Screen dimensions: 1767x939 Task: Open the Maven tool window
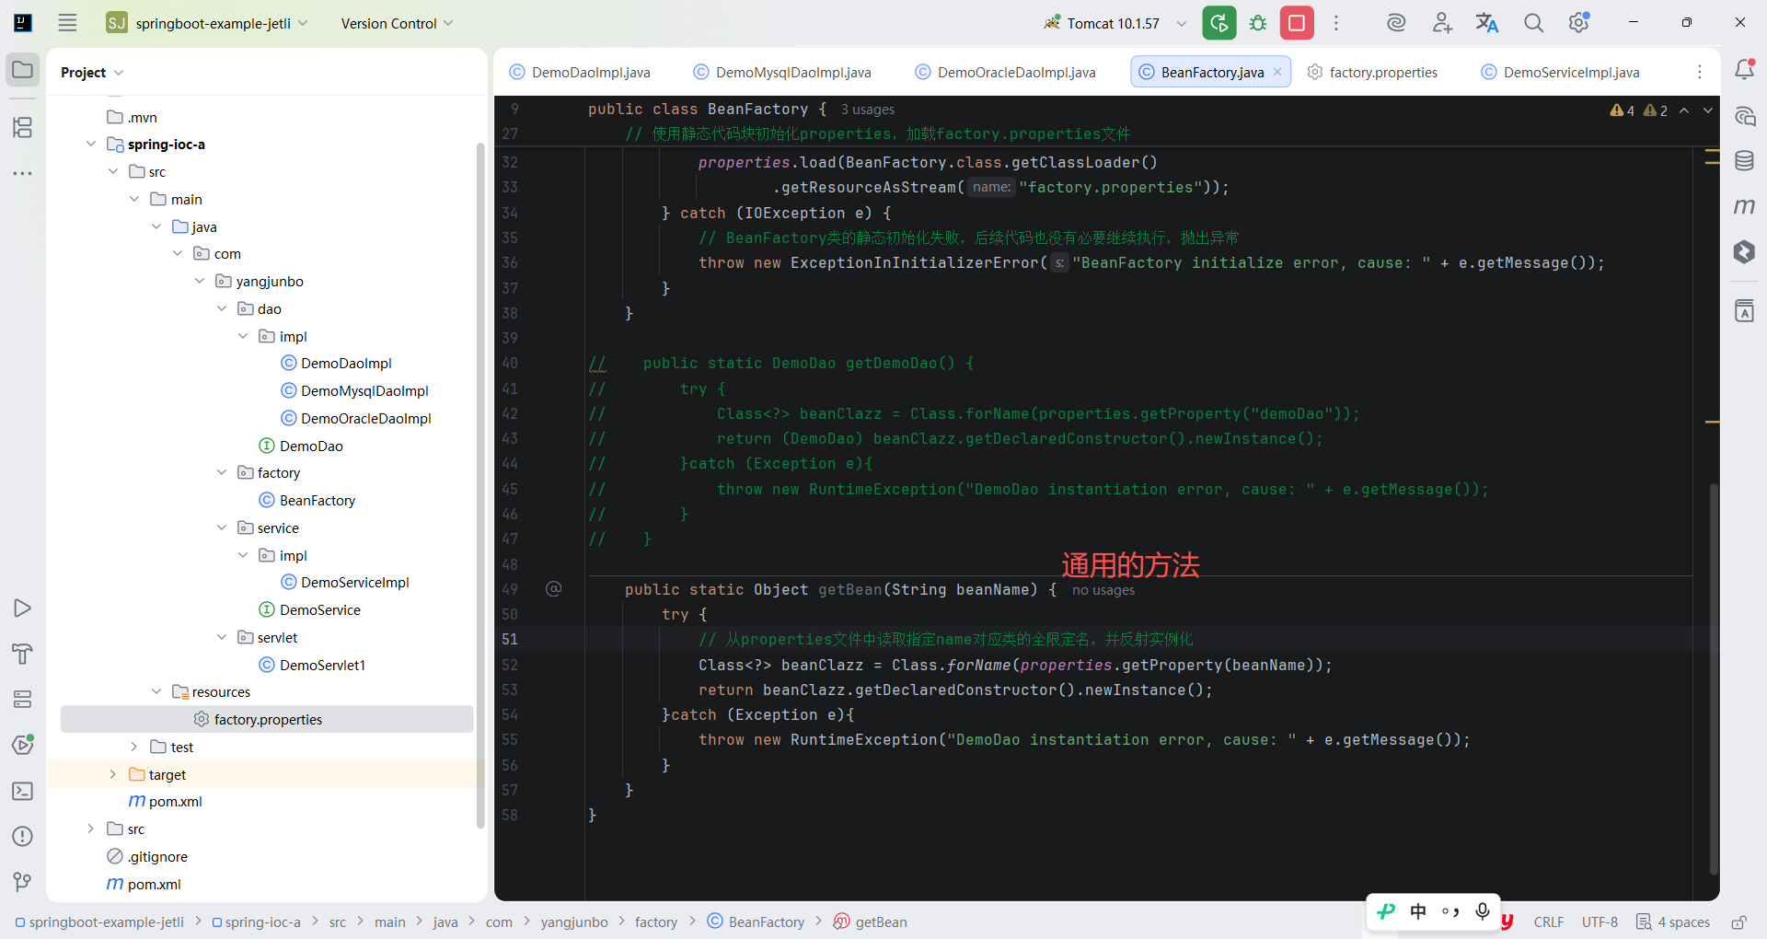point(1744,206)
